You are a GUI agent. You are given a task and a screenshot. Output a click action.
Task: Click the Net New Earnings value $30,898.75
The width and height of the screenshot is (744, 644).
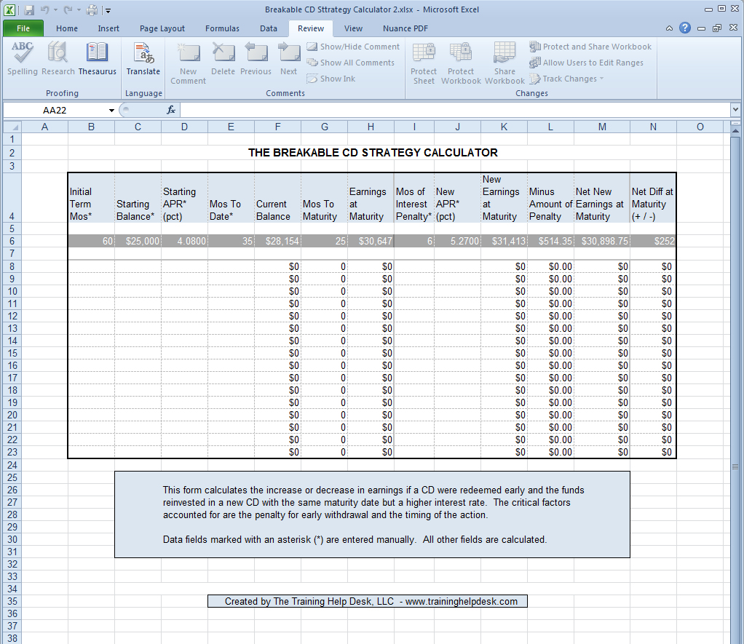point(601,241)
